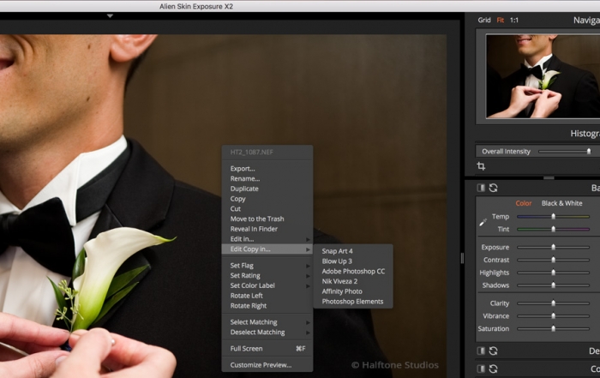600x378 pixels.
Task: Choose Customize Preview...
Action: pyautogui.click(x=267, y=365)
